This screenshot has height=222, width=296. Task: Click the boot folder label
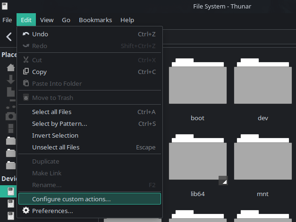click(x=197, y=118)
